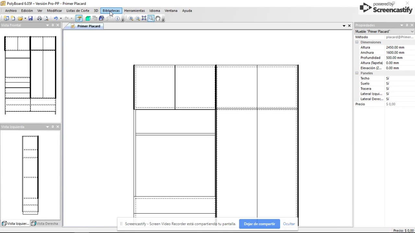The image size is (415, 233).
Task: Collapse the Paneles section
Action: pyautogui.click(x=357, y=73)
